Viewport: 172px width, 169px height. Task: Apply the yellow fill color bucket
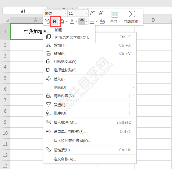pyautogui.click(x=62, y=21)
